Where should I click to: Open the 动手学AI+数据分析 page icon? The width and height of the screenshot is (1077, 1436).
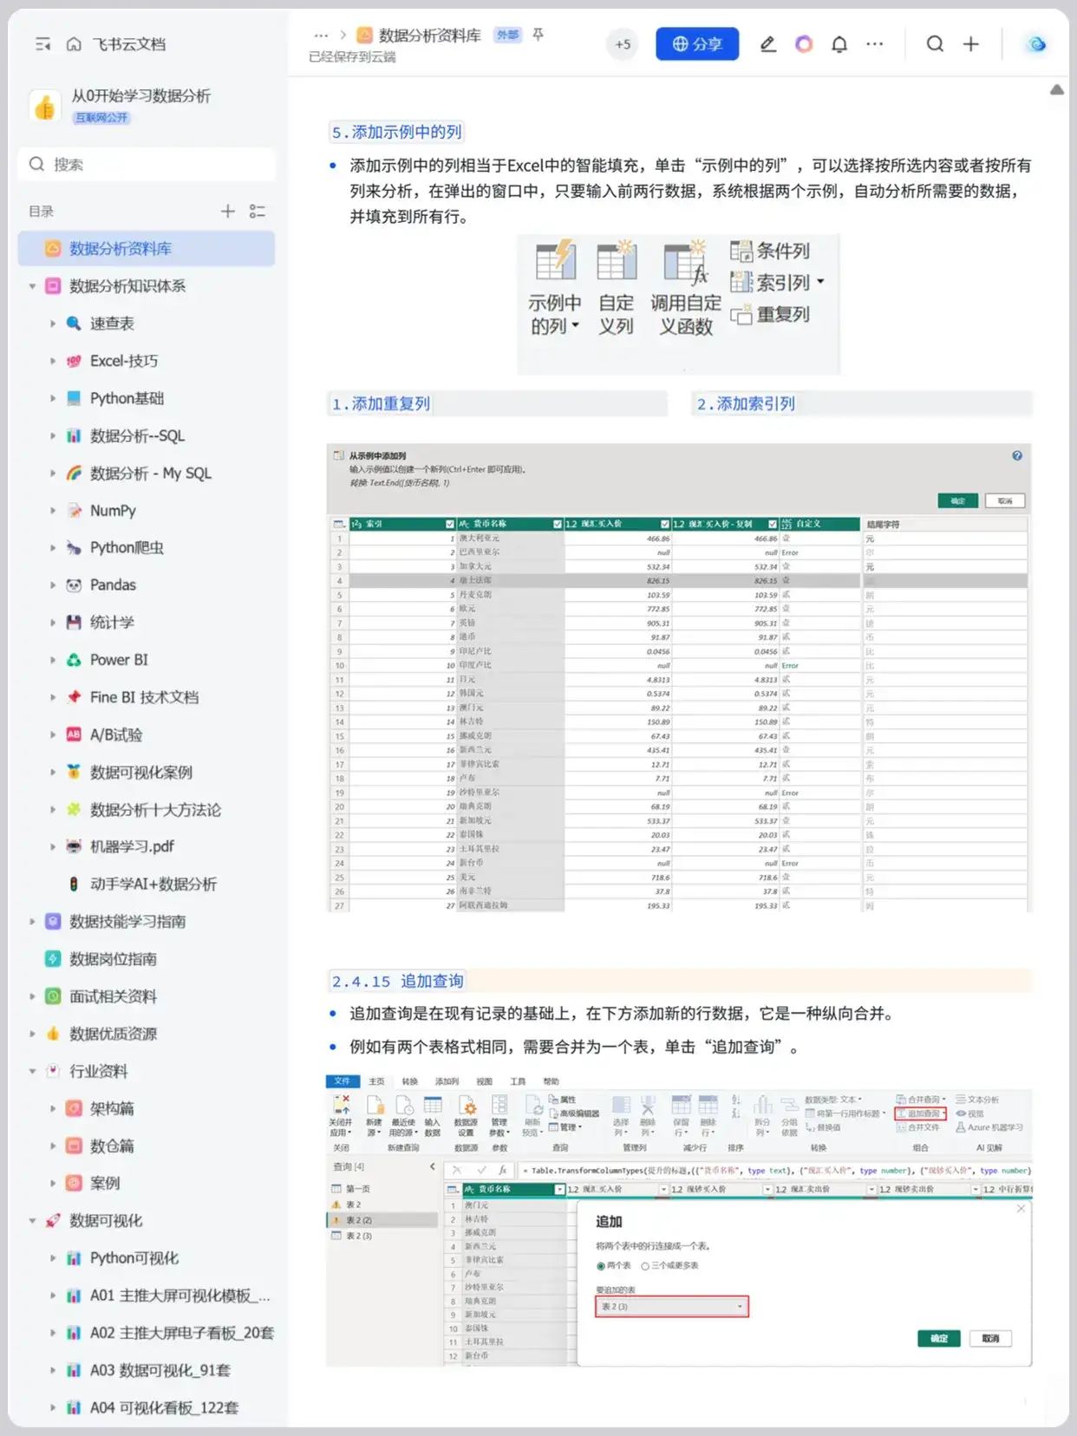click(75, 884)
